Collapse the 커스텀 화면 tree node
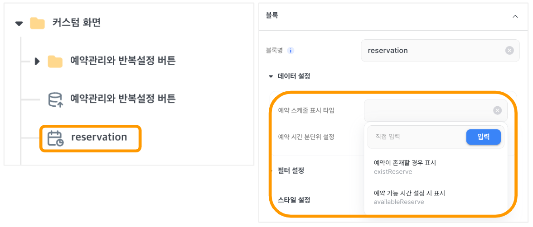Viewport: 533px width, 227px height. pos(19,24)
